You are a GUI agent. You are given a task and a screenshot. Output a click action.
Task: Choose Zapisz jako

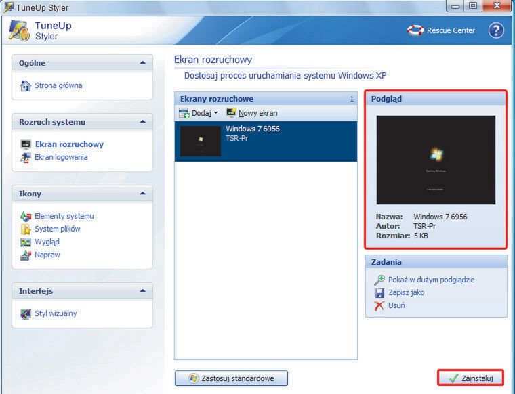pyautogui.click(x=407, y=292)
